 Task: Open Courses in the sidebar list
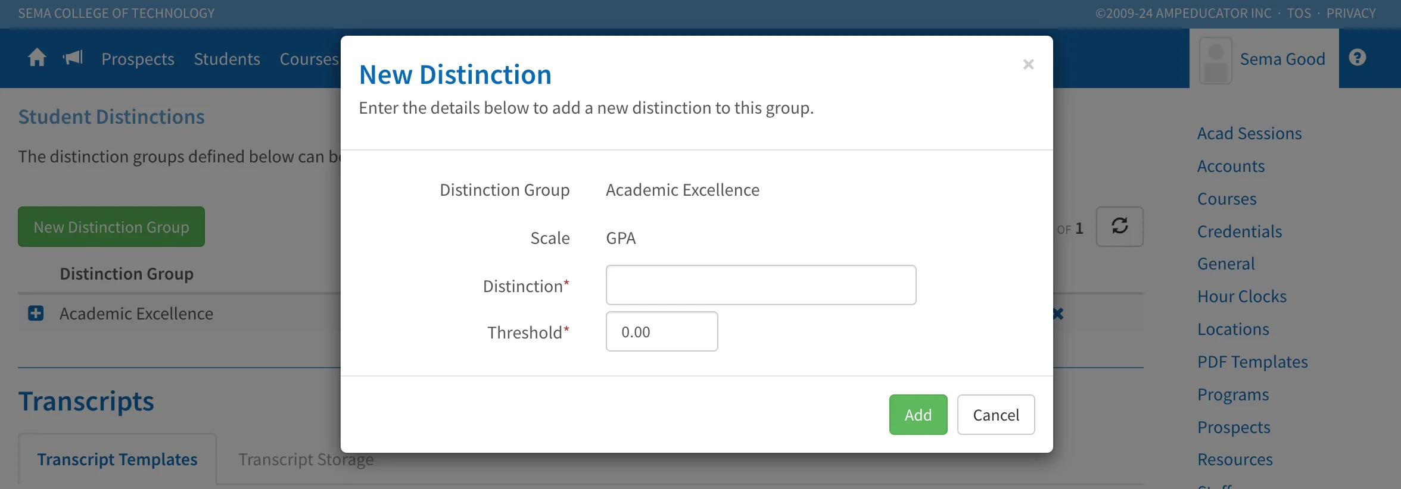point(1227,199)
